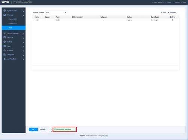188x140 pixels.
Task: Click the Log document icon
Action: coord(5,46)
